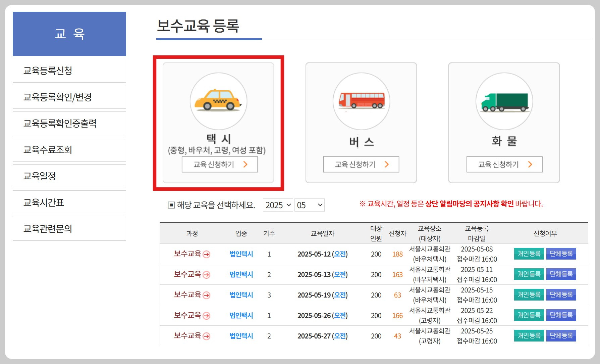
Task: Click 단체등록 for the 2025-05-19 course
Action: coord(561,295)
